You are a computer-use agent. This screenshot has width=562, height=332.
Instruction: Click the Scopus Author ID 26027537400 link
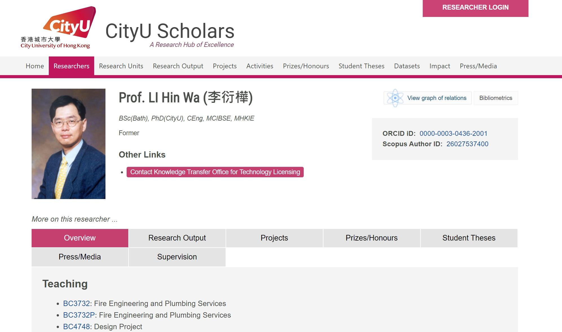point(467,144)
